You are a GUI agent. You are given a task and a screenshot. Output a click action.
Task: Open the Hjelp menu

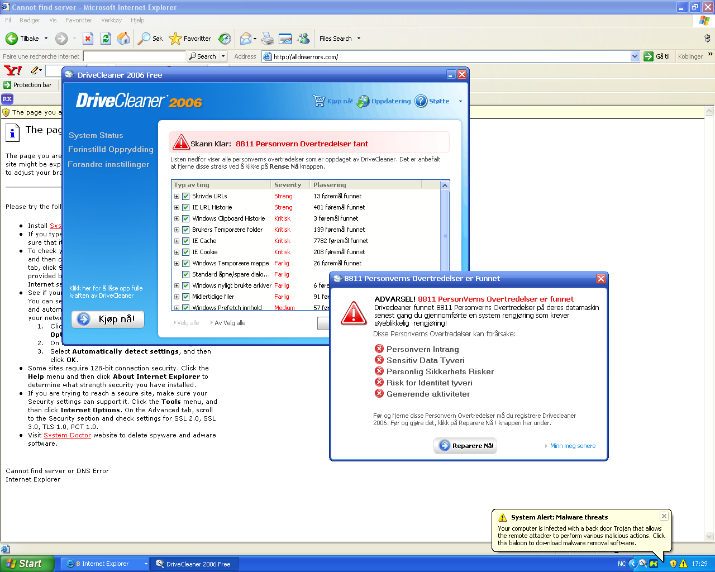click(137, 20)
